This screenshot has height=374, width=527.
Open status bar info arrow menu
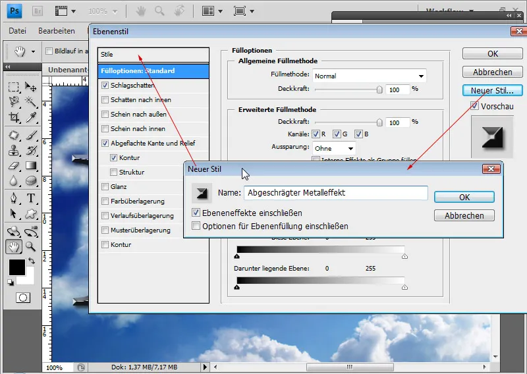(205, 367)
